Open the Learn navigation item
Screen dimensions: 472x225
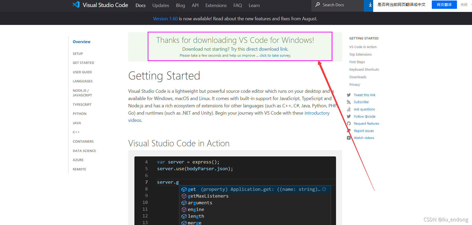pos(254,5)
